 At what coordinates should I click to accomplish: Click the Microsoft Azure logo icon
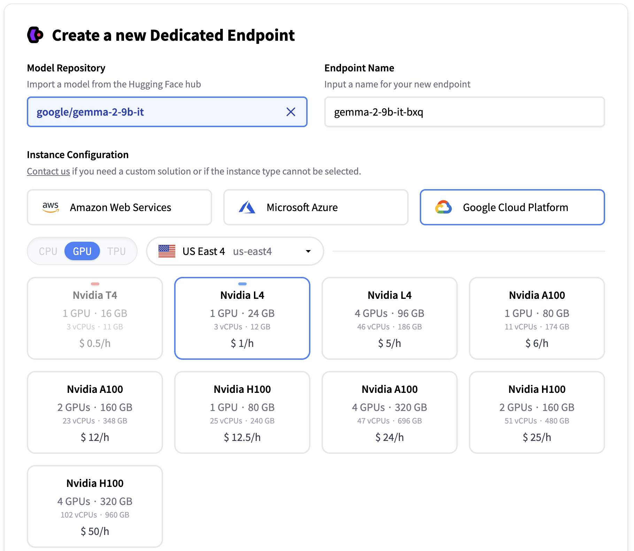click(x=247, y=207)
